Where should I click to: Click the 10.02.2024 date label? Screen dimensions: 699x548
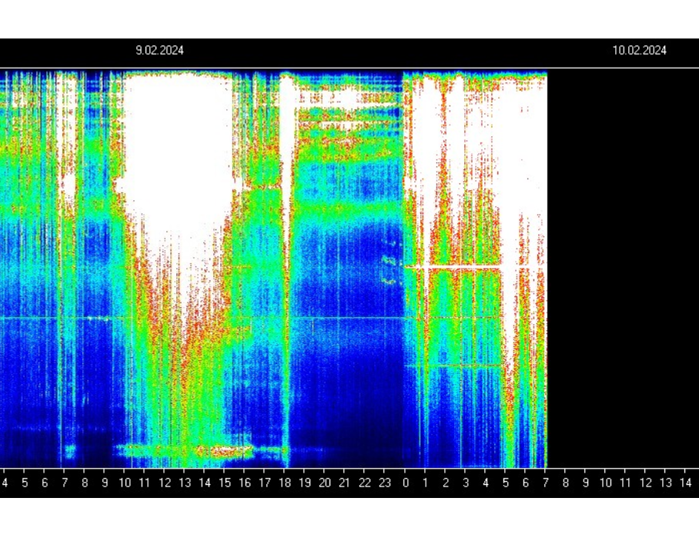(639, 50)
